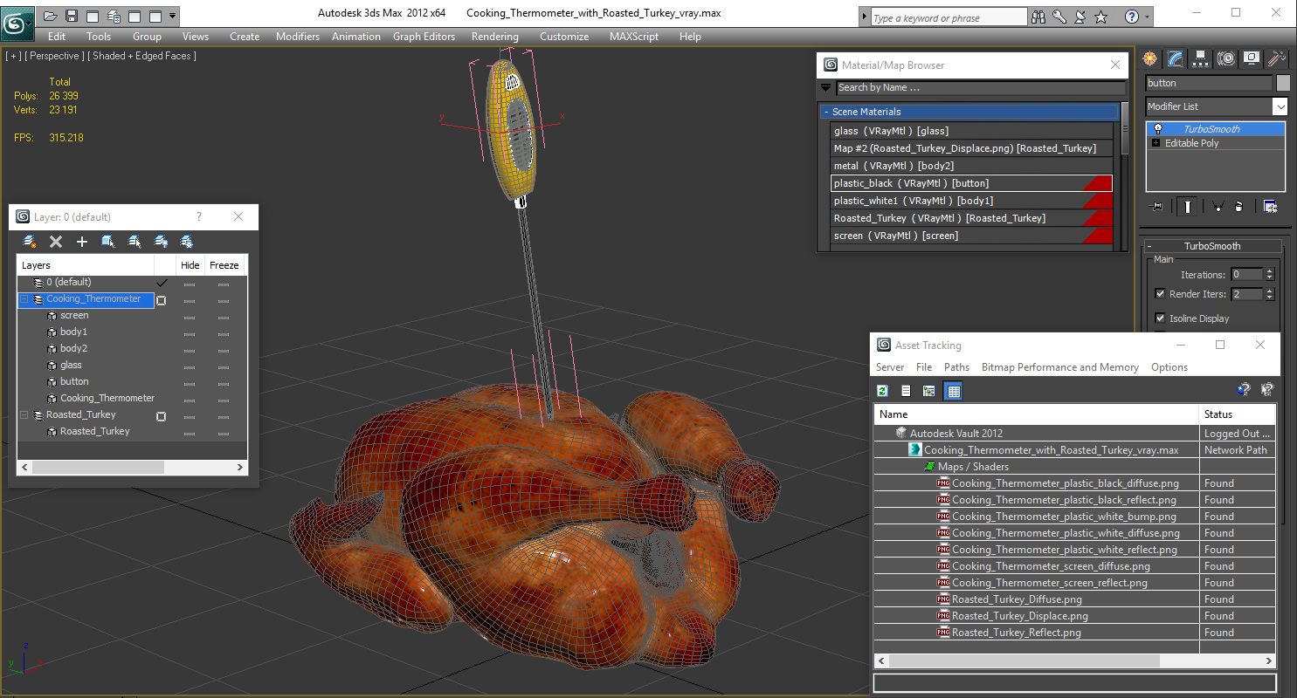Save file using the floppy disk icon
1297x698 pixels.
tap(72, 16)
